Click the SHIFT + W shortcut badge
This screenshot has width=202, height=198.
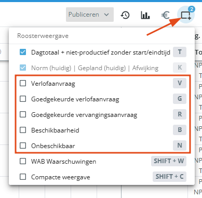click(169, 161)
